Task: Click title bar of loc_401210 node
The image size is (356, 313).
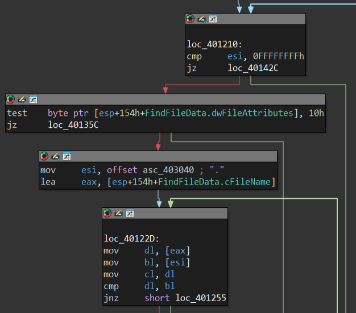Action: 245,19
